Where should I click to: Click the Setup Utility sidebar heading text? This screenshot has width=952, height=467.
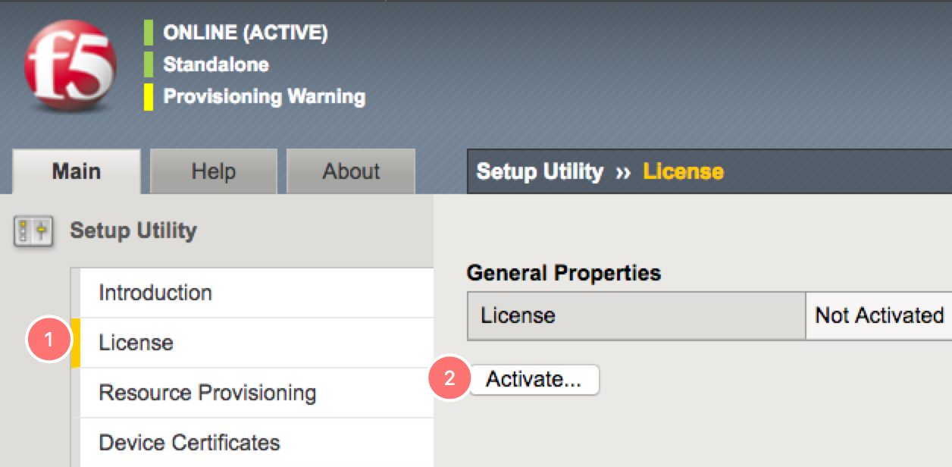pos(133,230)
